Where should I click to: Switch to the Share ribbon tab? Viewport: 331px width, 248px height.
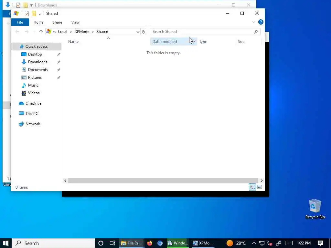(57, 22)
